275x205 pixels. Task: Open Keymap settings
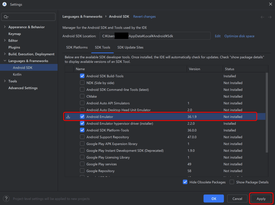click(15, 34)
